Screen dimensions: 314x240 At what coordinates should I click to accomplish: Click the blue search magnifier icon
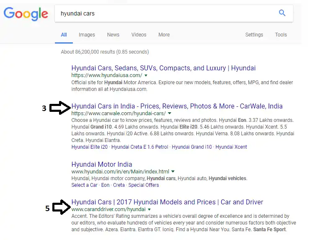tap(282, 13)
